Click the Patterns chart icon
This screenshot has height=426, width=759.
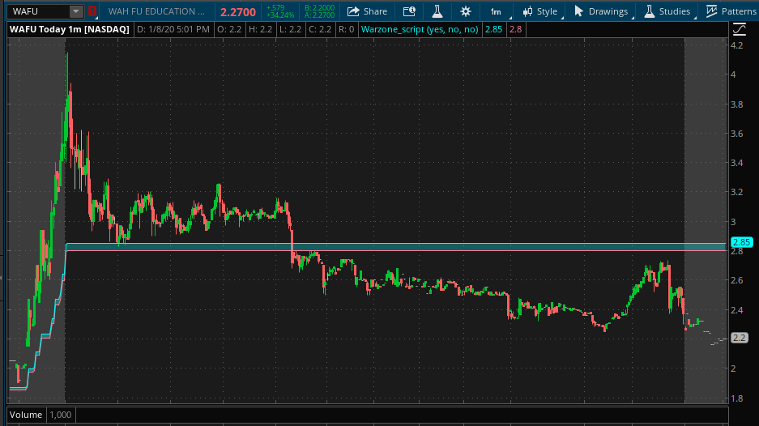[711, 11]
